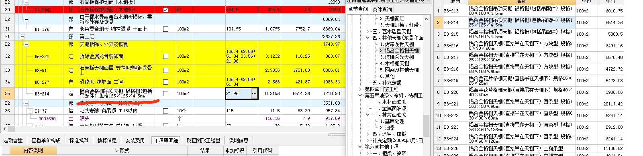Collapse the 由于漏水导致舞台木地板损坏 section
Image resolution: width=643 pixels, height=156 pixels.
point(27,19)
